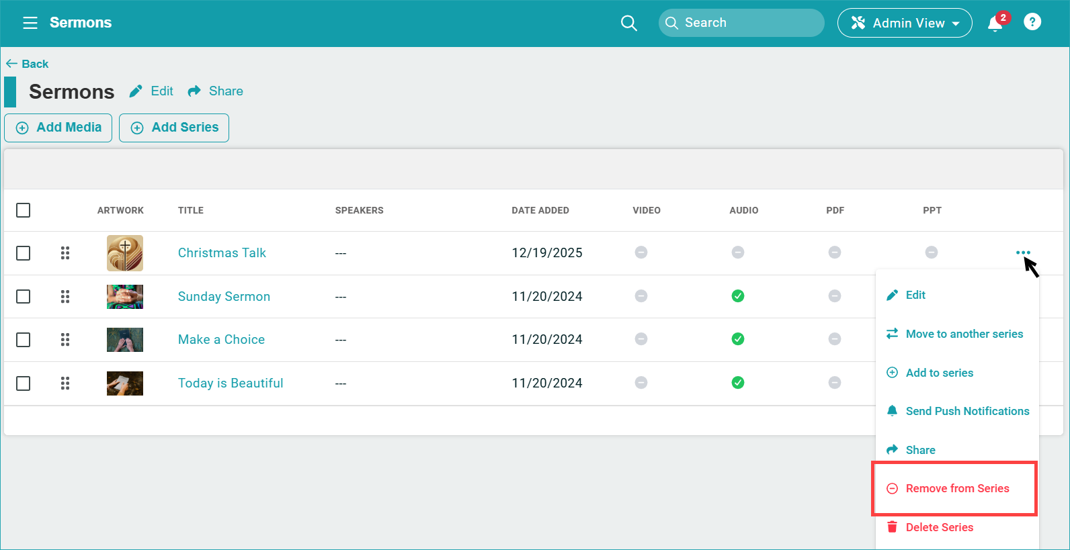Click the drag handle for Today is Beautiful
Viewport: 1070px width, 550px height.
coord(65,383)
